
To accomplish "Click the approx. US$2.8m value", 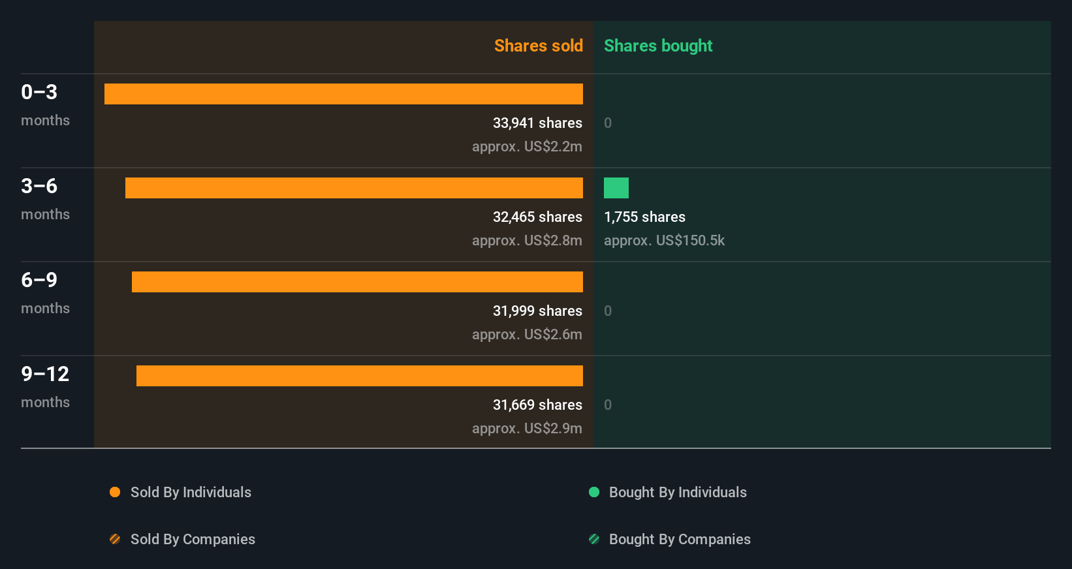I will pyautogui.click(x=527, y=240).
